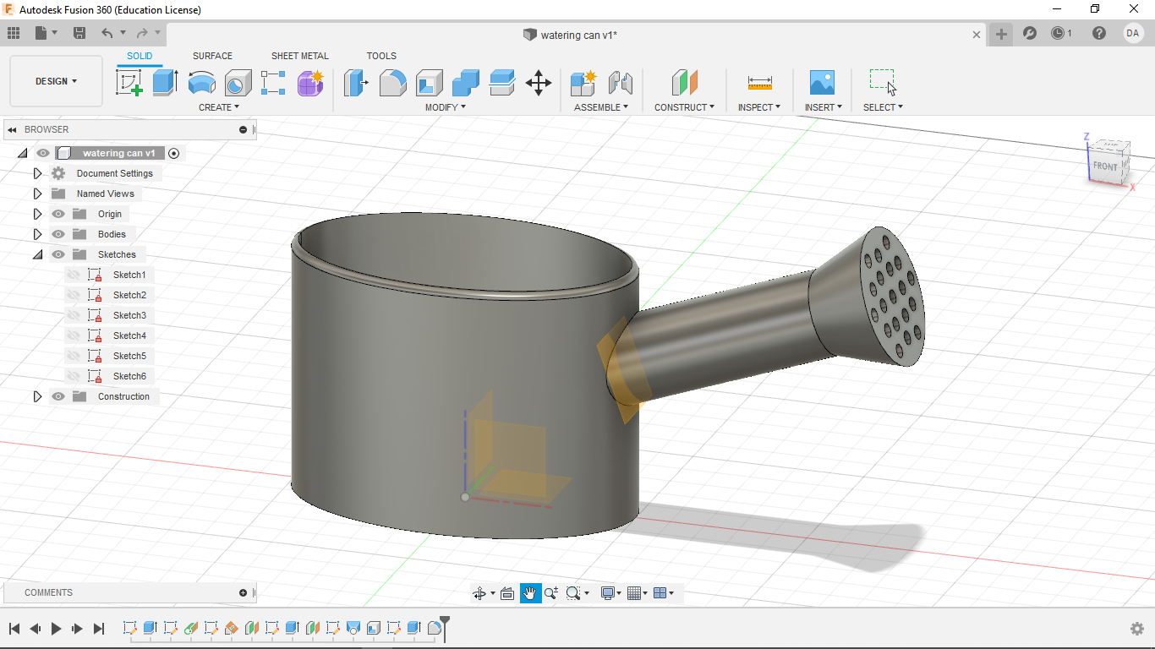Toggle visibility of watering can v1 component
The width and height of the screenshot is (1155, 649).
pos(43,153)
